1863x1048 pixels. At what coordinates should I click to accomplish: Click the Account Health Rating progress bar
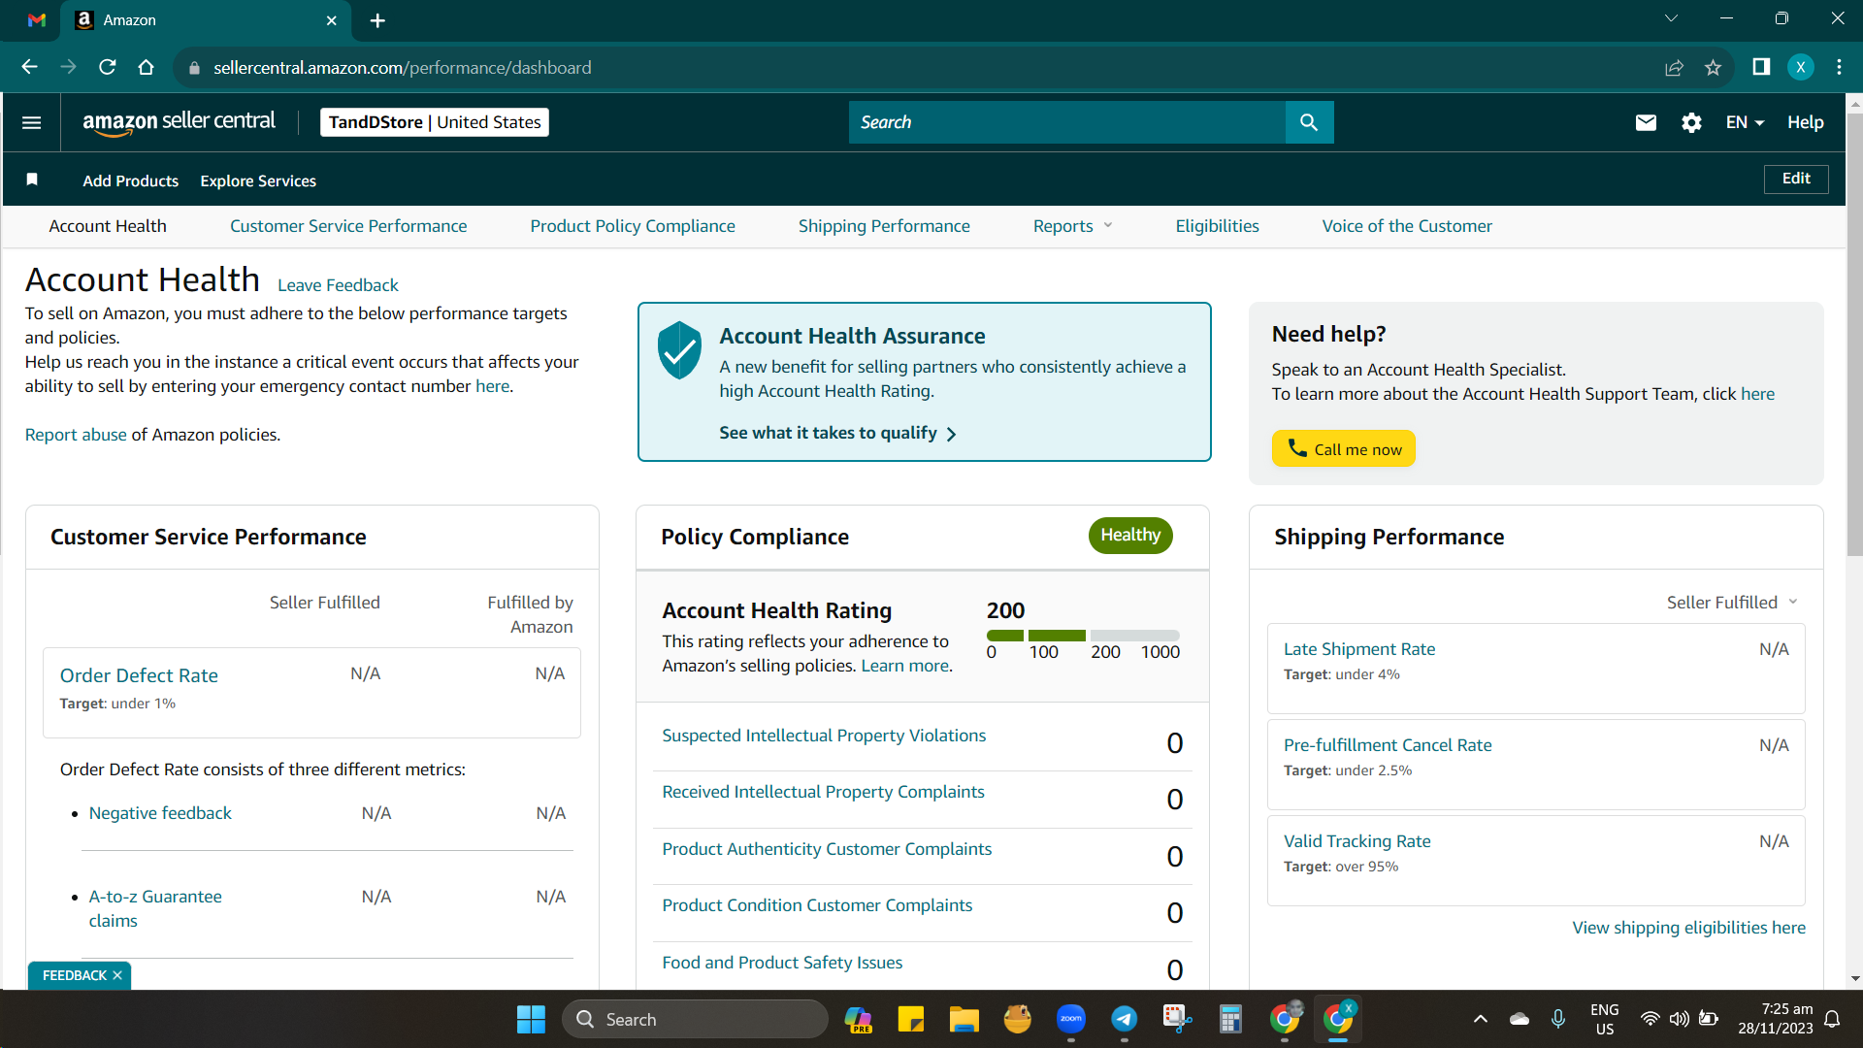point(1083,636)
